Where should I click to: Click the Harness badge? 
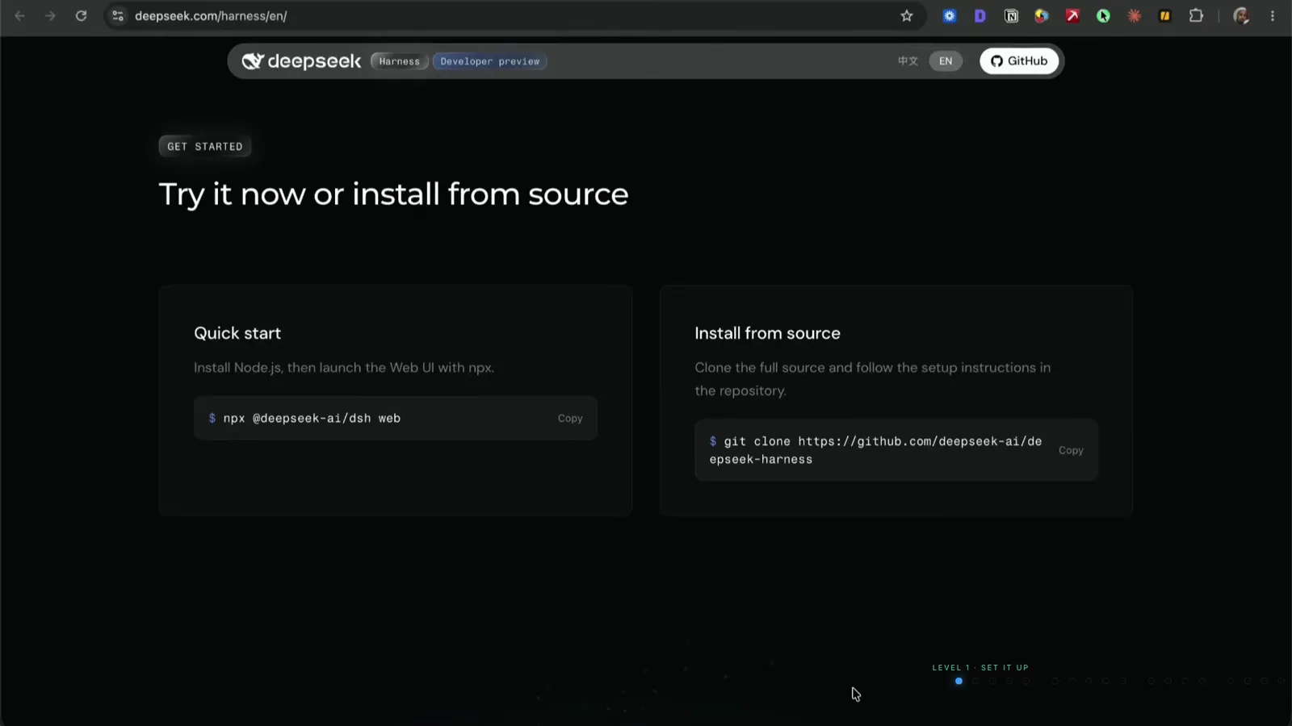(400, 61)
